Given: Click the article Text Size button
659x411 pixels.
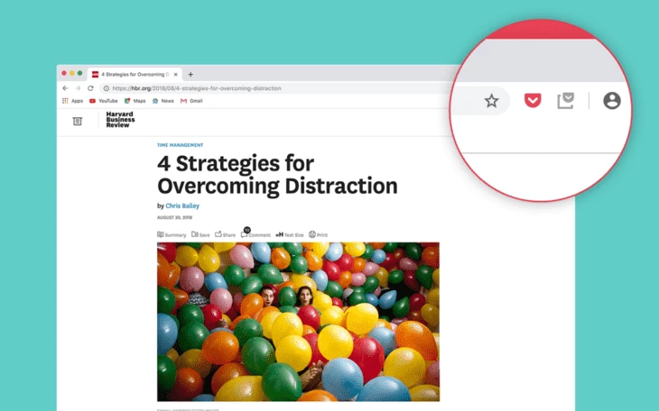Looking at the screenshot, I should point(290,234).
